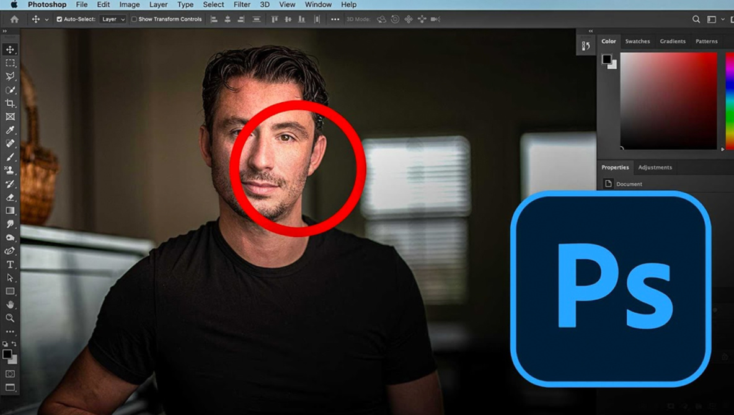Select the Zoom tool
This screenshot has height=415, width=734.
point(10,318)
